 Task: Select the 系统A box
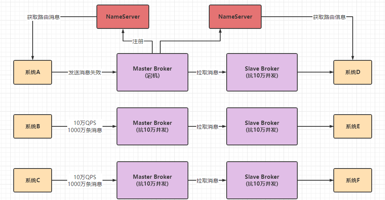(33, 72)
